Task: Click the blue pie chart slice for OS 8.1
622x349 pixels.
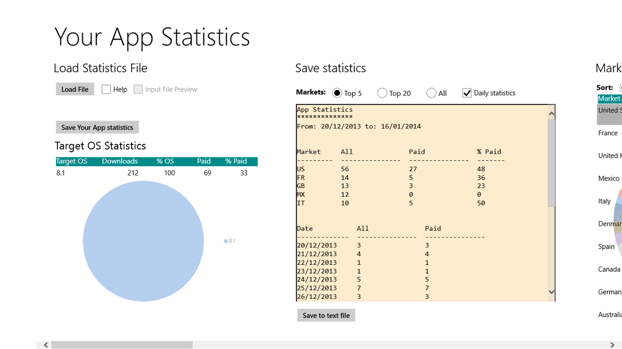Action: point(143,241)
